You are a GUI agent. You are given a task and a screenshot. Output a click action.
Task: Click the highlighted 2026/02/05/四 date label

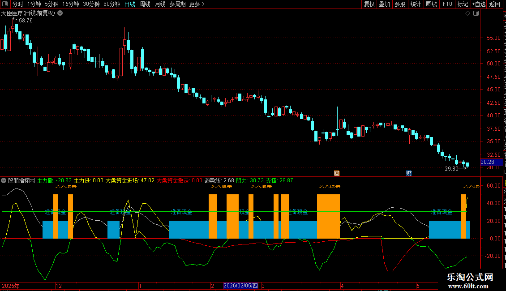(x=241, y=286)
